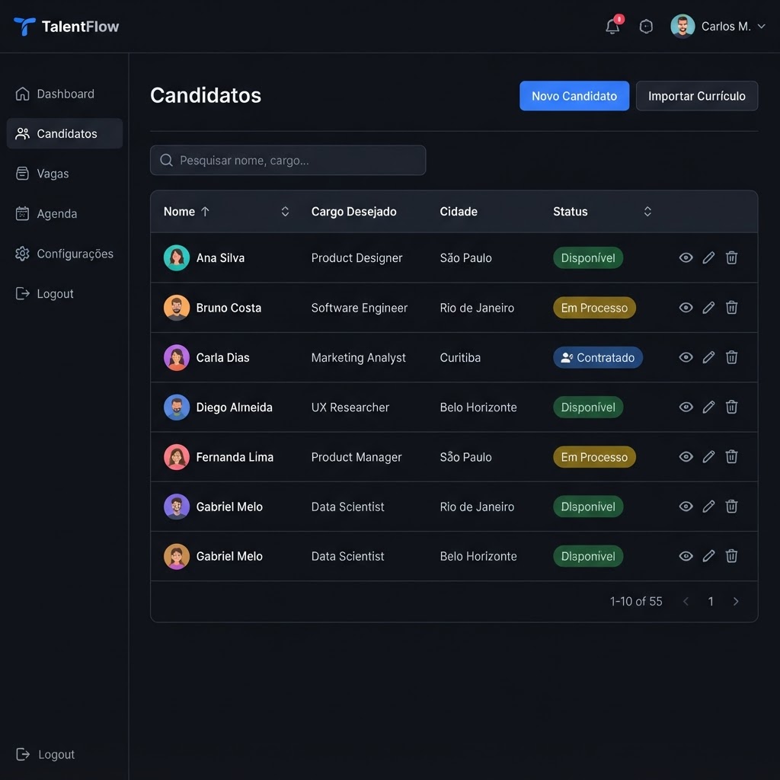Viewport: 780px width, 780px height.
Task: Click the name Diego Almeida
Action: [235, 408]
